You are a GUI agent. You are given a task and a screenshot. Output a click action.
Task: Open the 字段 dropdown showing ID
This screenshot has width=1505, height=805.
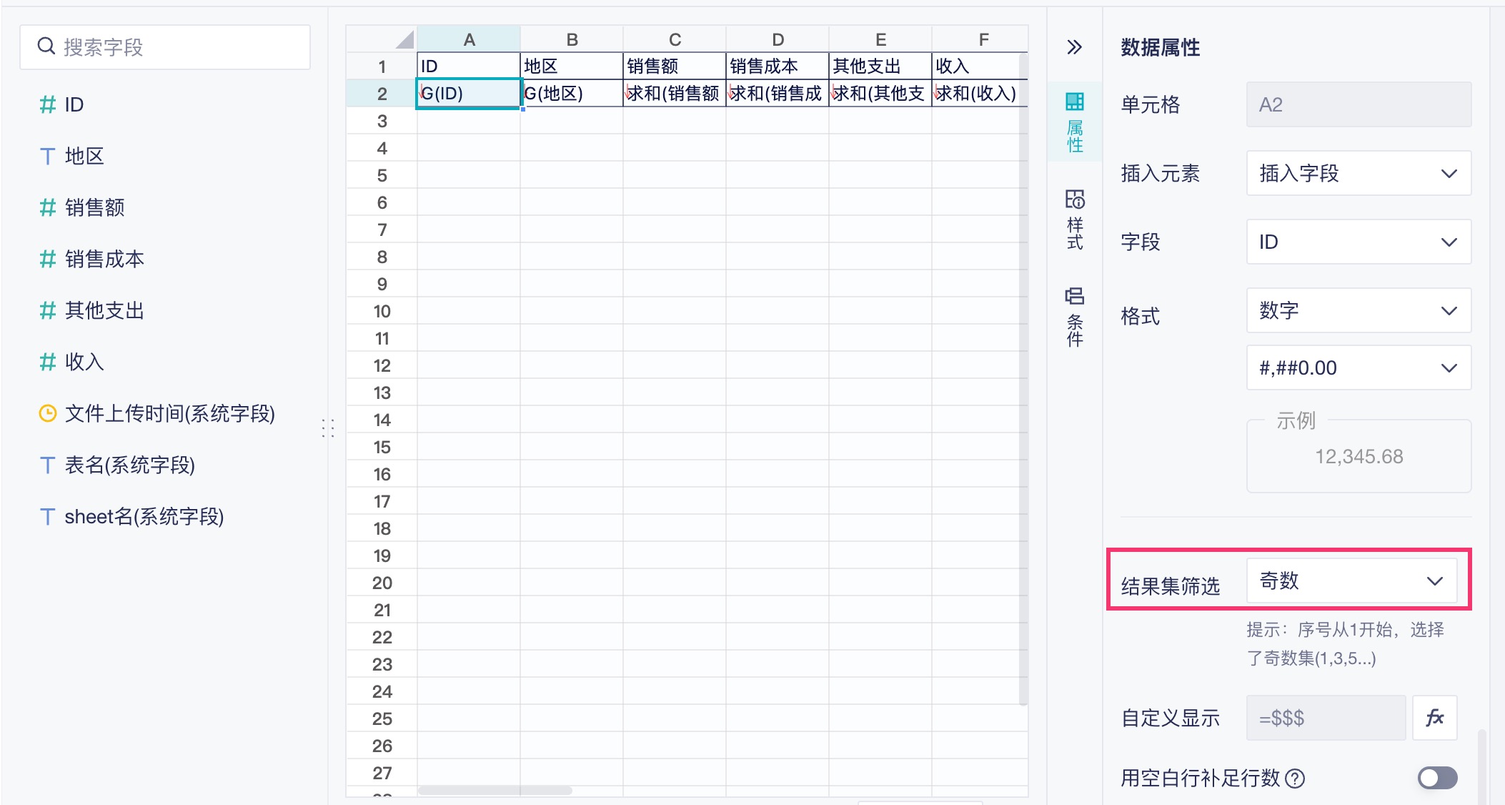1358,242
